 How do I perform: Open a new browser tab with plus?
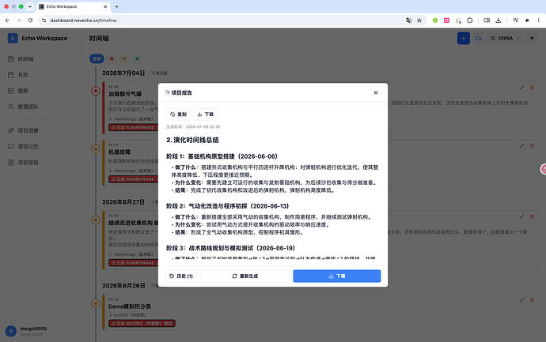[116, 6]
